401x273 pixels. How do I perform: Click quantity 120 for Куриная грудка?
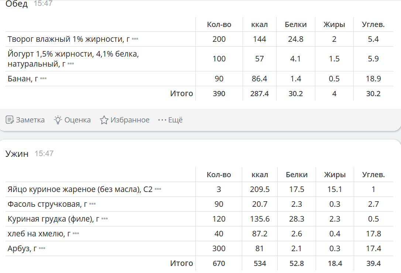pyautogui.click(x=219, y=219)
